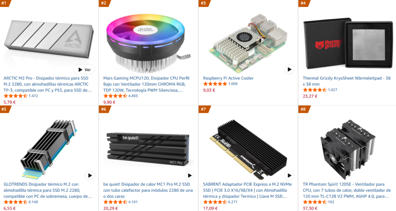Open the 6.271 reviews count for SABRENT
This screenshot has height=211, width=396.
pyautogui.click(x=232, y=202)
